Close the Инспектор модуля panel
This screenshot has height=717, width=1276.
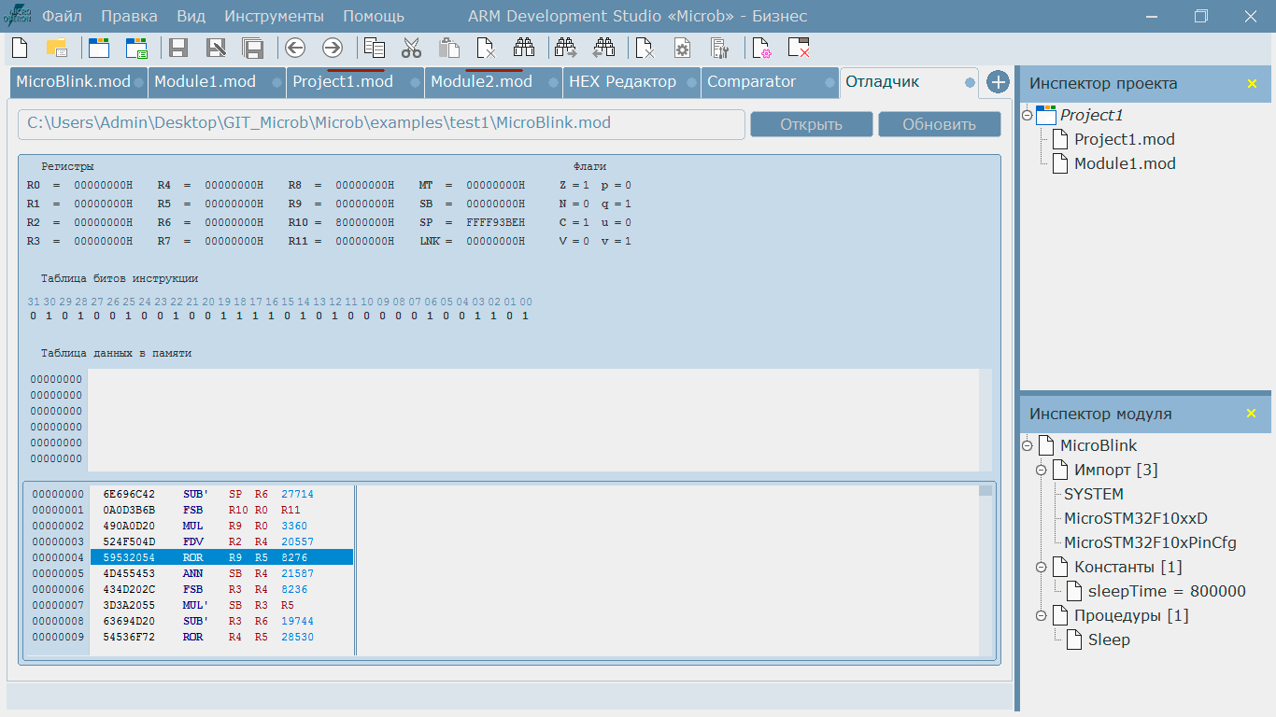pyautogui.click(x=1252, y=414)
